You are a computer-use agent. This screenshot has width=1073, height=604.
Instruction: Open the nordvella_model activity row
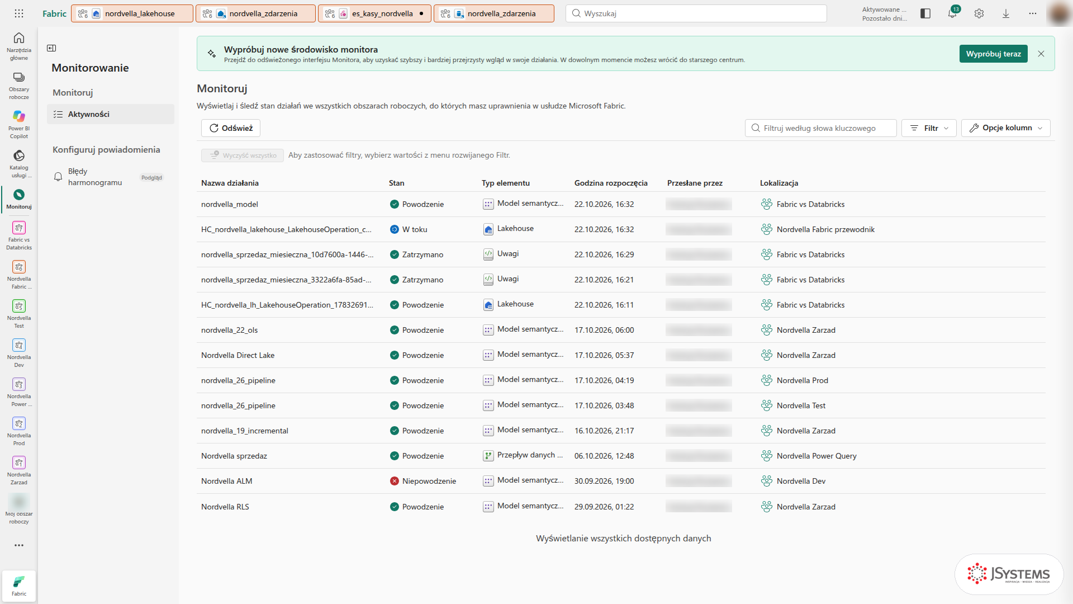(621, 204)
